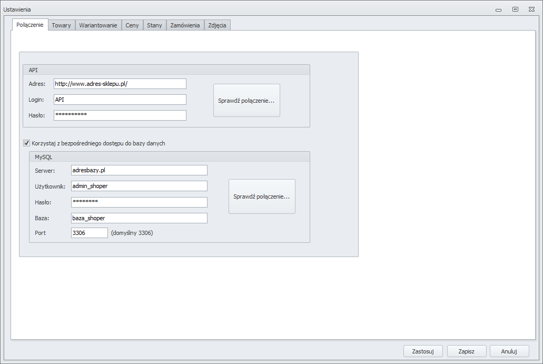543x364 pixels.
Task: Go to the Stany tab
Action: [154, 25]
